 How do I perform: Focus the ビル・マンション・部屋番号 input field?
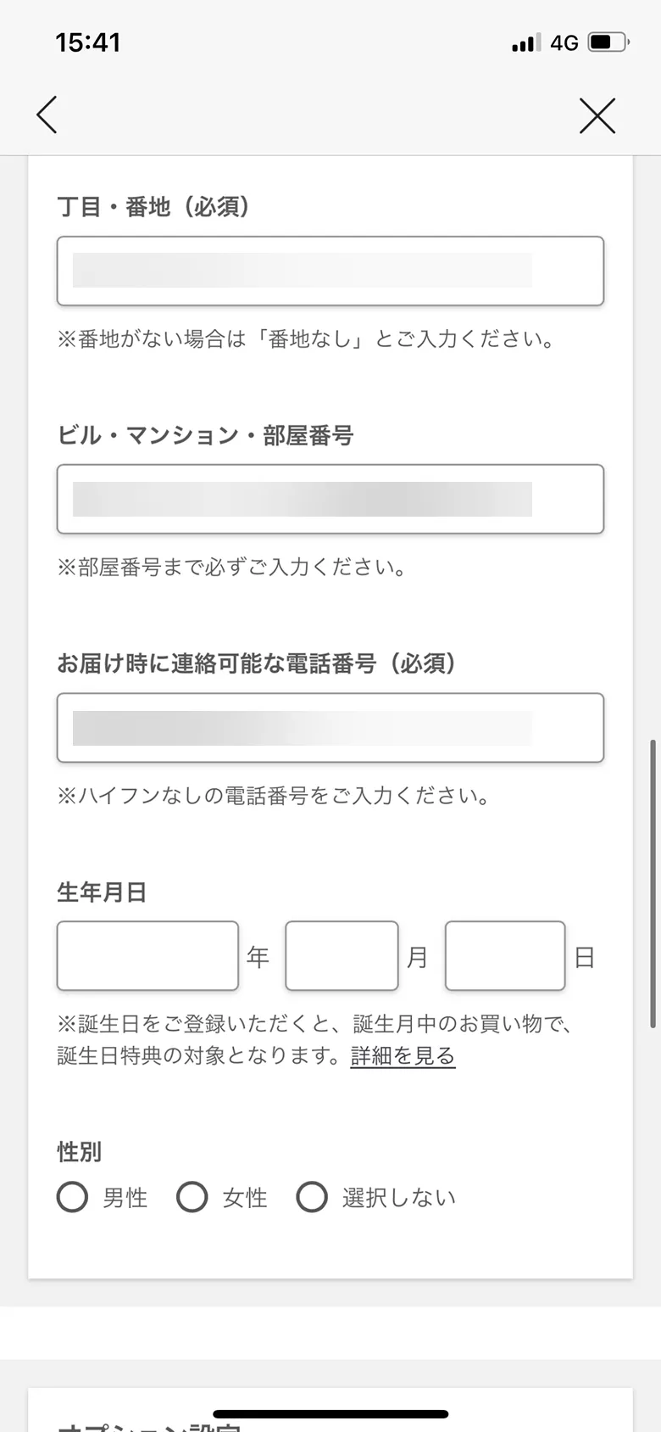[330, 499]
